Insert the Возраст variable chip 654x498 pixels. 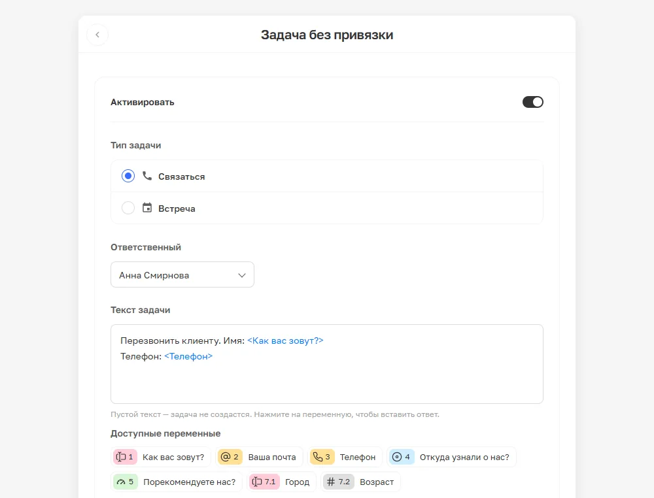tap(360, 482)
